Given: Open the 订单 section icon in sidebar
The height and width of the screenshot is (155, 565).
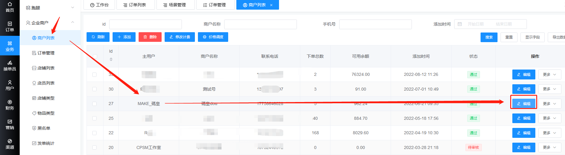Looking at the screenshot, I should (x=10, y=26).
